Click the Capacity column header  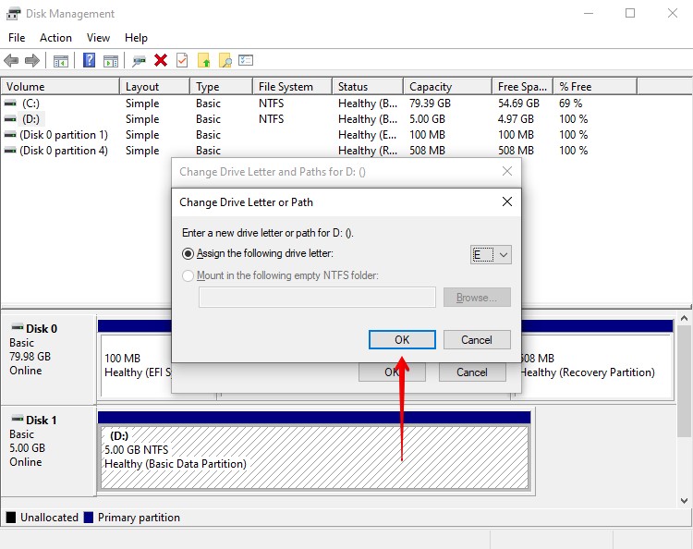[431, 87]
